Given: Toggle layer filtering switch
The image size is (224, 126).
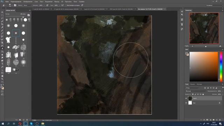Looking at the screenshot, I should click(223, 87).
